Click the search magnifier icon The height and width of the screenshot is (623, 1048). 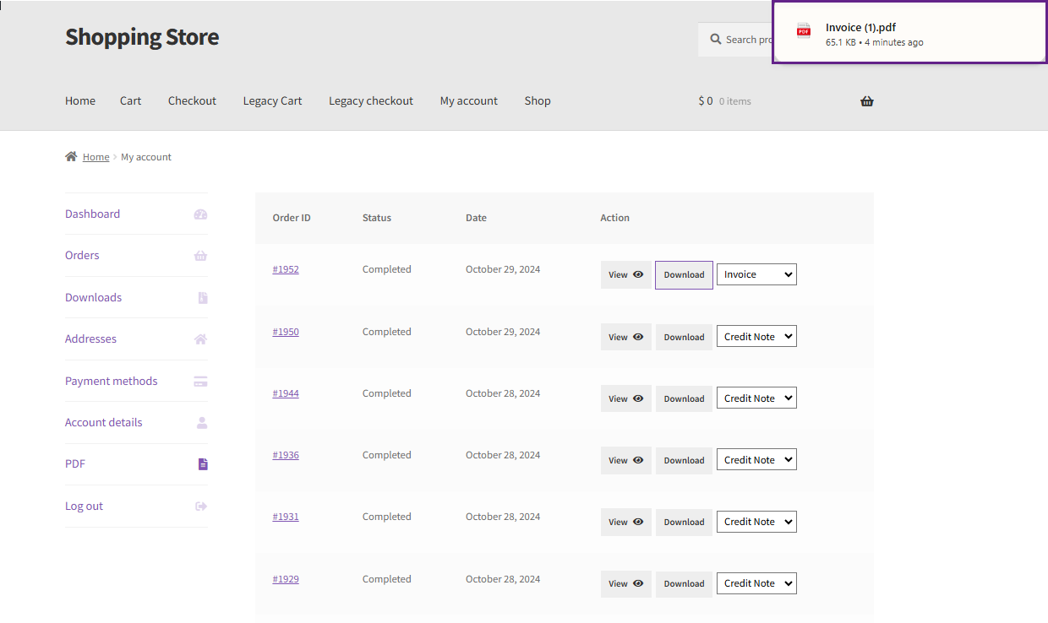(x=716, y=40)
